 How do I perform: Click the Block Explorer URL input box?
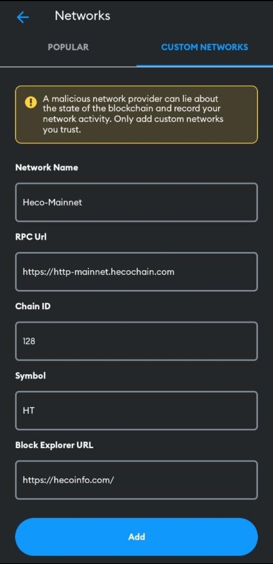point(136,480)
